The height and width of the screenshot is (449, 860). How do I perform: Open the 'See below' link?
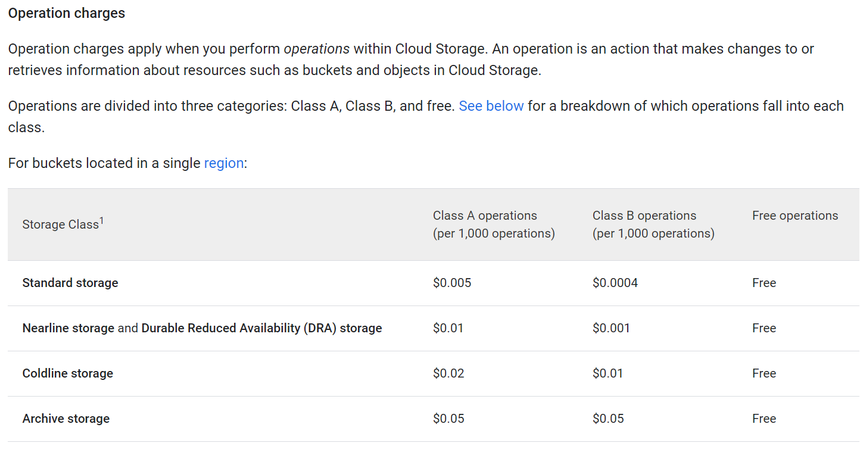tap(491, 106)
